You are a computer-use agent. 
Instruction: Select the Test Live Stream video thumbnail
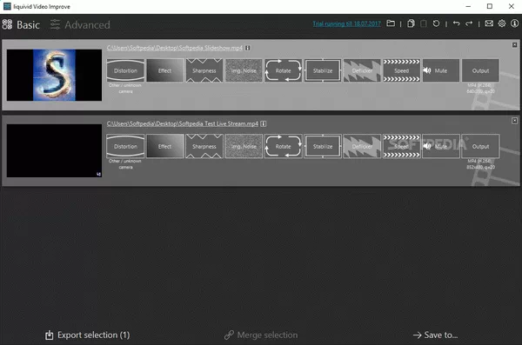point(54,150)
